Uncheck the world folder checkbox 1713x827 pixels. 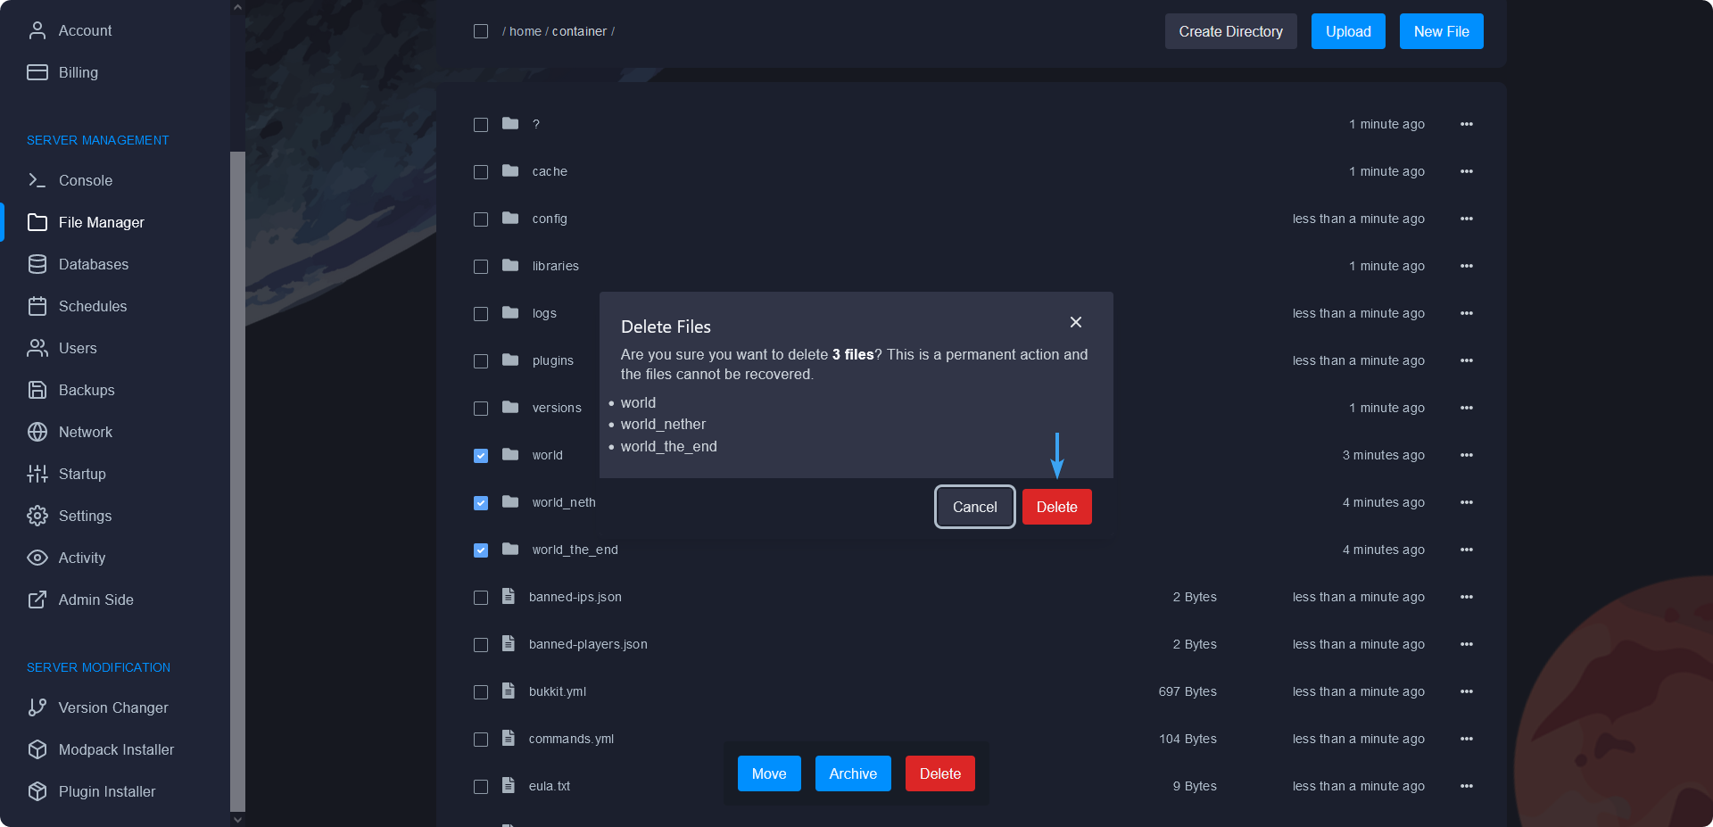click(481, 456)
